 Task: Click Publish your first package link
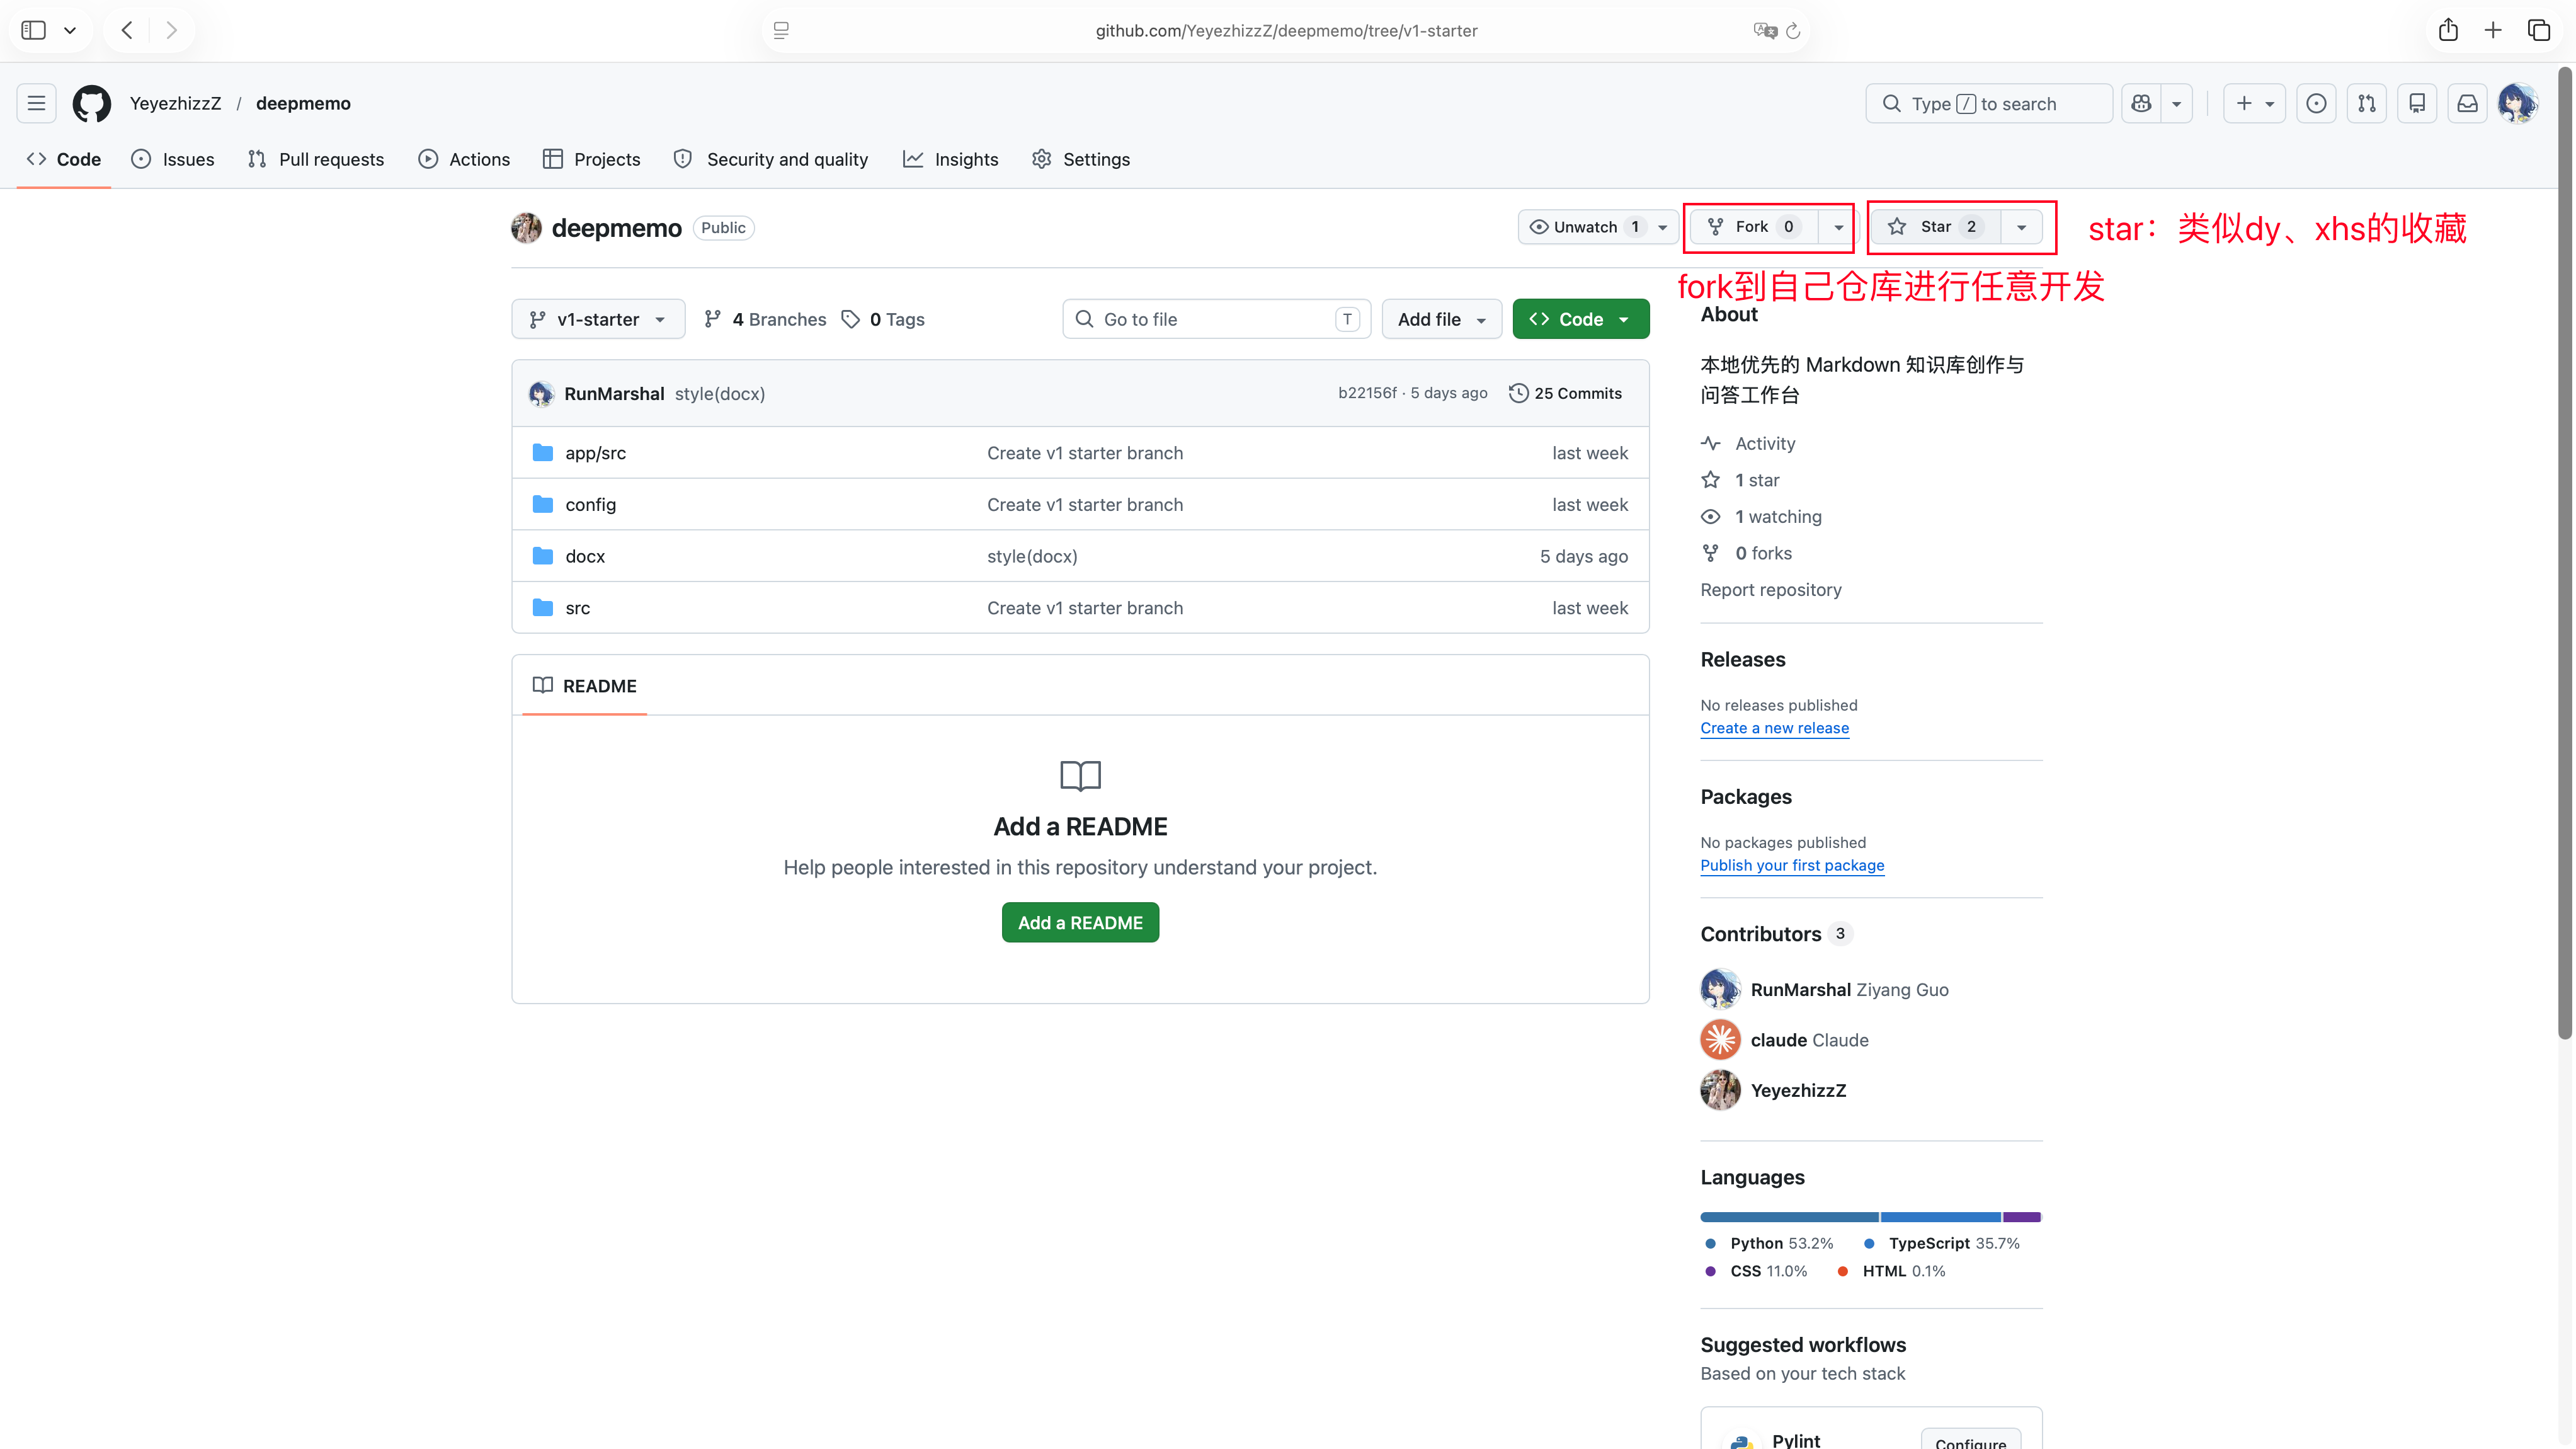pos(1792,865)
